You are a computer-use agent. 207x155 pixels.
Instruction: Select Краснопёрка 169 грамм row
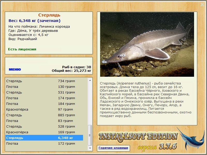click(x=44, y=132)
